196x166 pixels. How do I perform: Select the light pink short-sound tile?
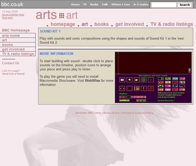(168, 90)
